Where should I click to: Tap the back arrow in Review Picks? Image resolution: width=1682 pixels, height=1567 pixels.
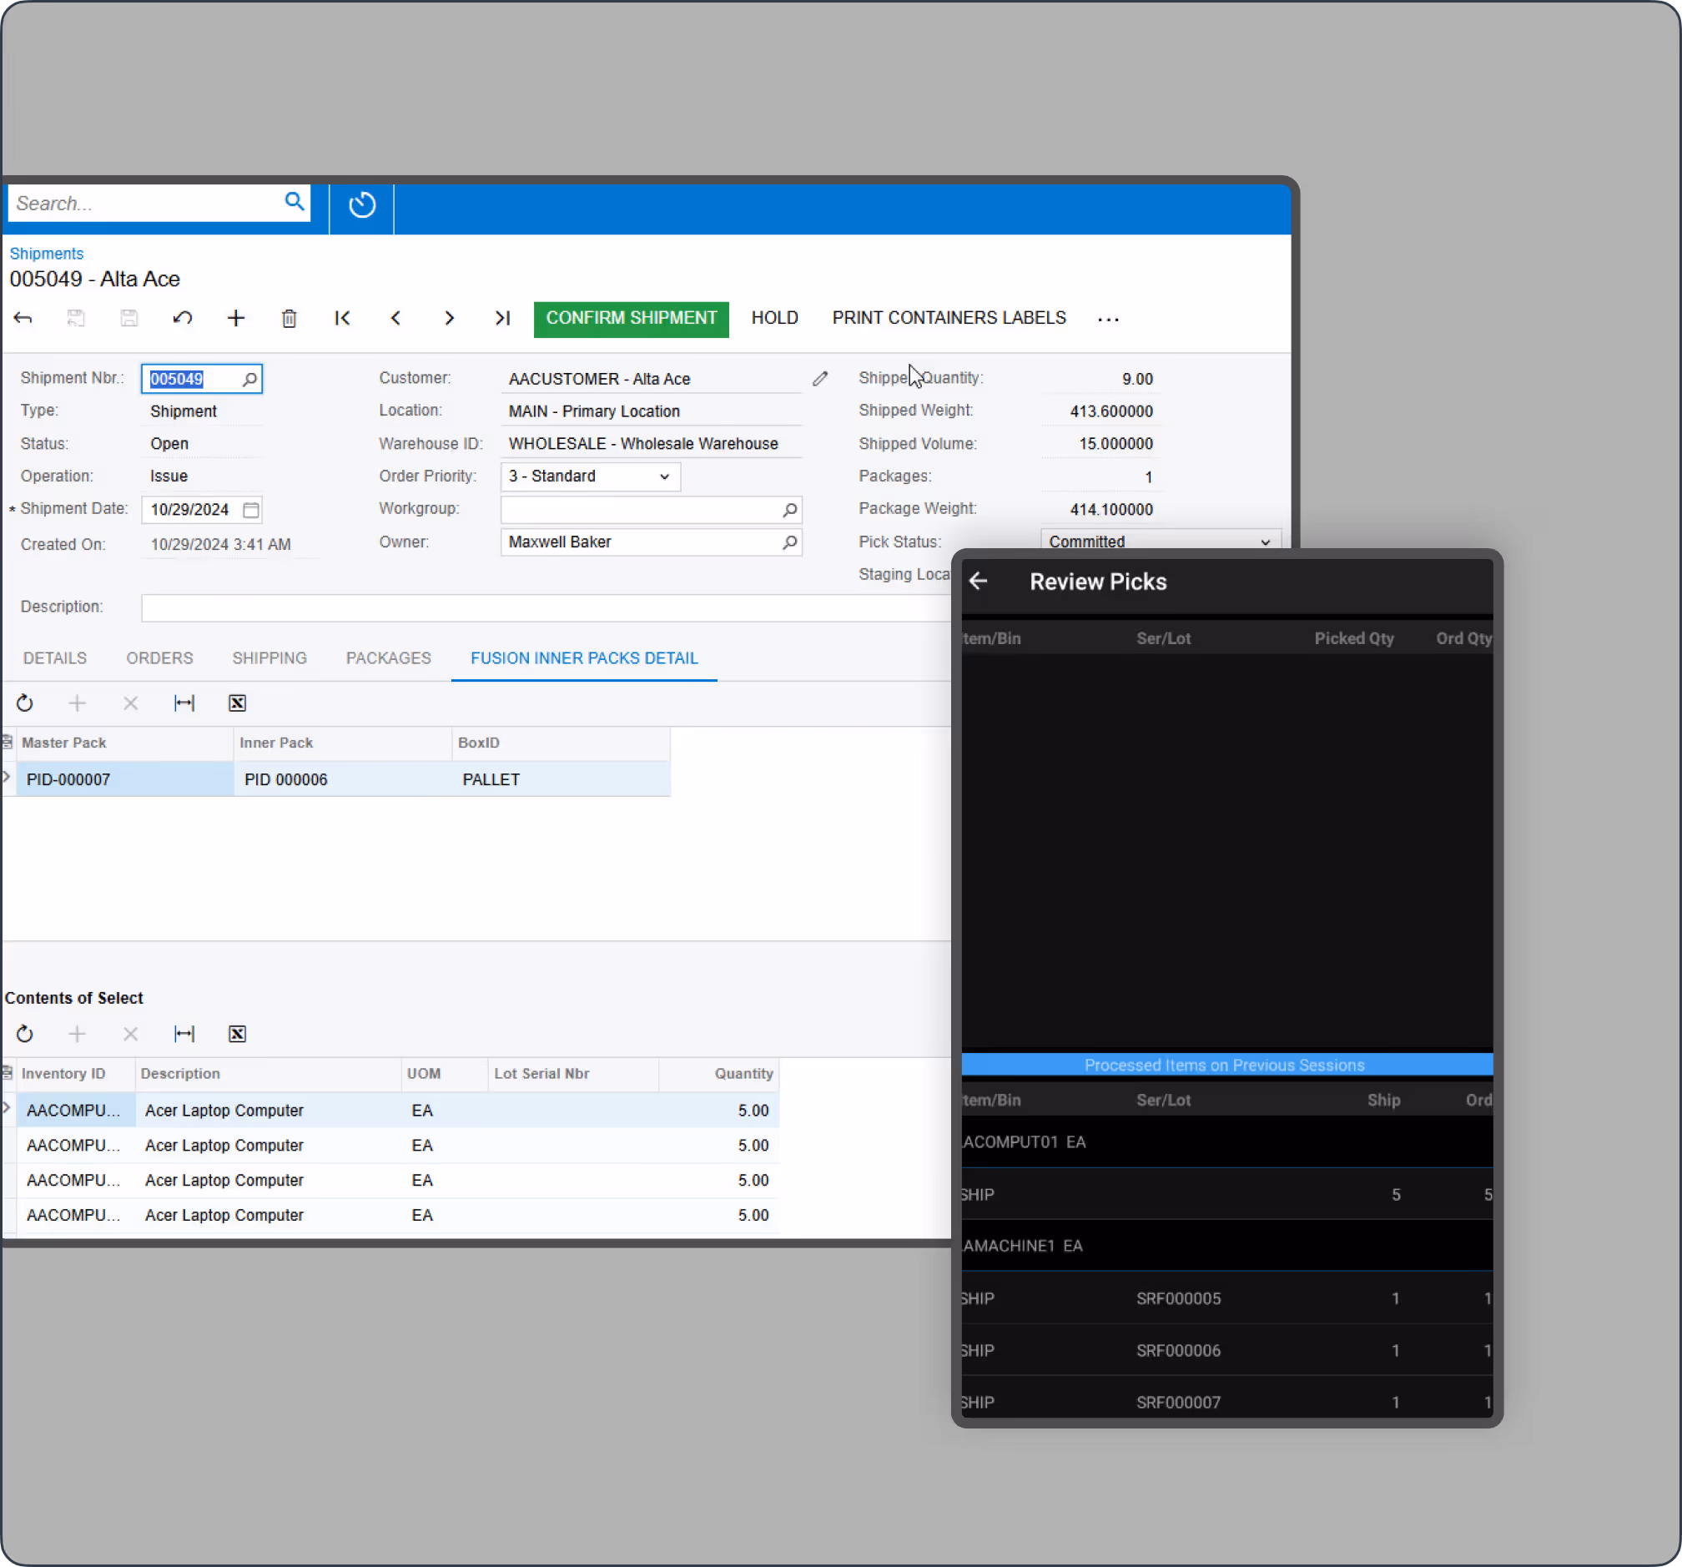tap(979, 582)
